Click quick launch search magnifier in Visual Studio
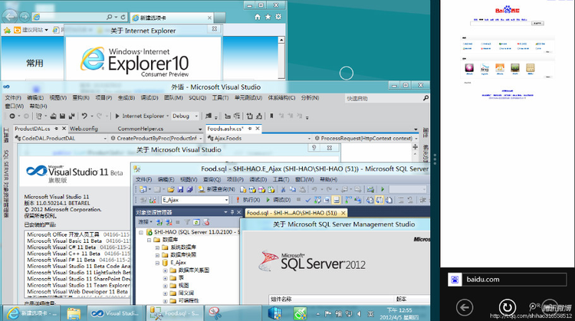This screenshot has height=321, width=575. pyautogui.click(x=426, y=98)
